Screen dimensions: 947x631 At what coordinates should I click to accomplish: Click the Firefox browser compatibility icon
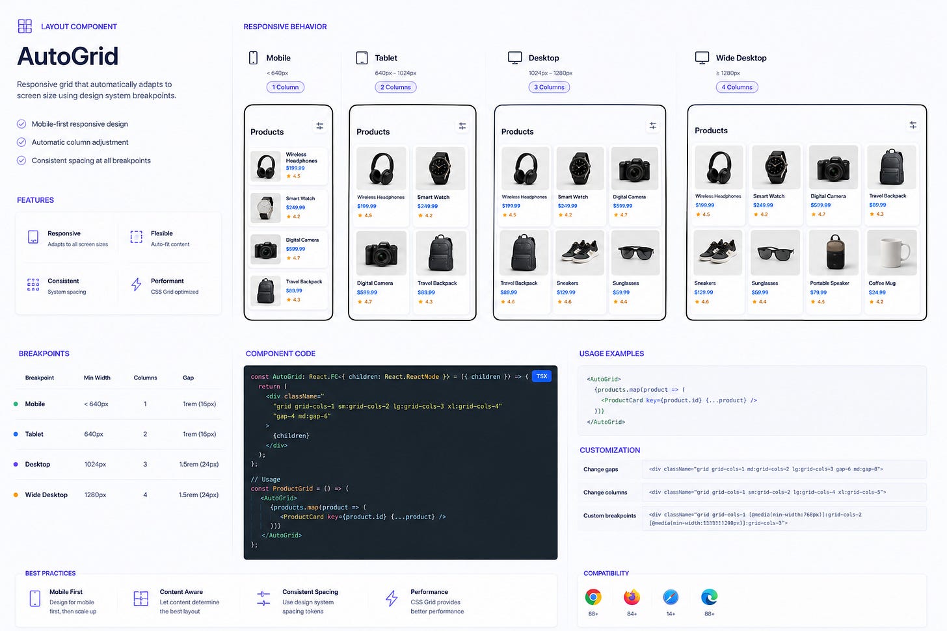pos(632,597)
